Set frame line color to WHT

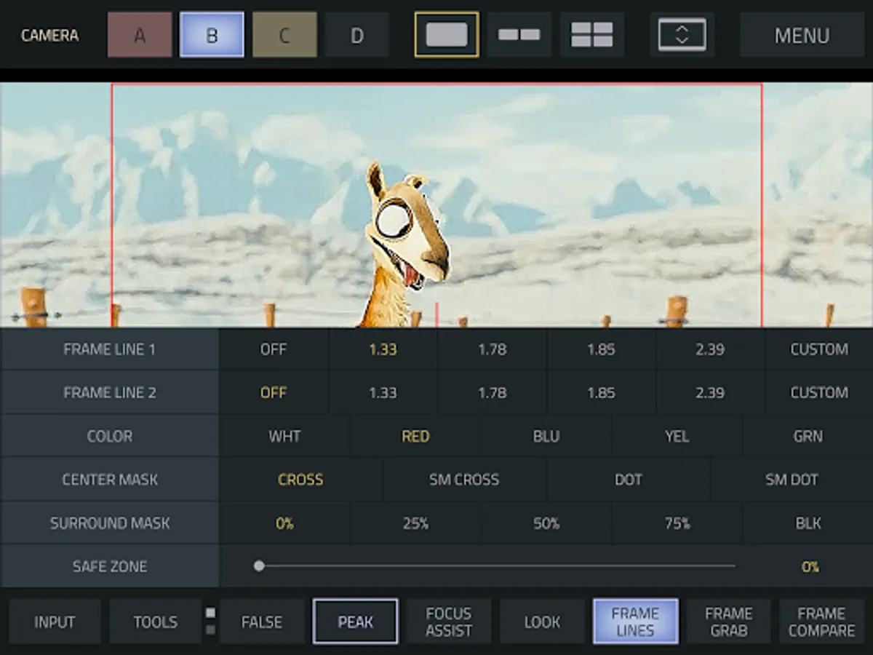284,436
